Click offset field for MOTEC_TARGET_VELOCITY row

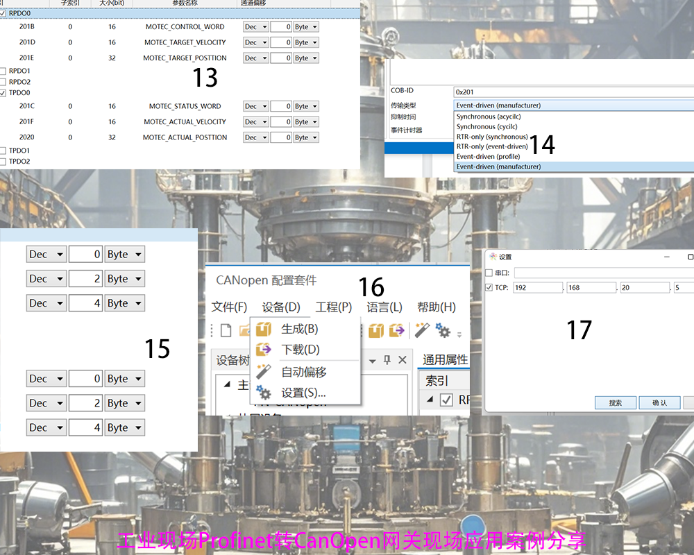point(281,42)
